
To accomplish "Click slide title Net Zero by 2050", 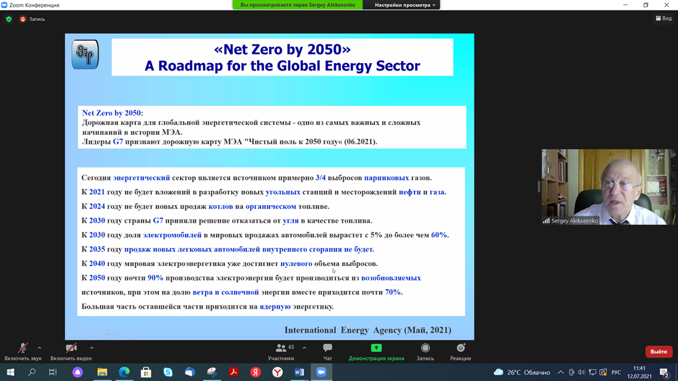I will [x=282, y=49].
